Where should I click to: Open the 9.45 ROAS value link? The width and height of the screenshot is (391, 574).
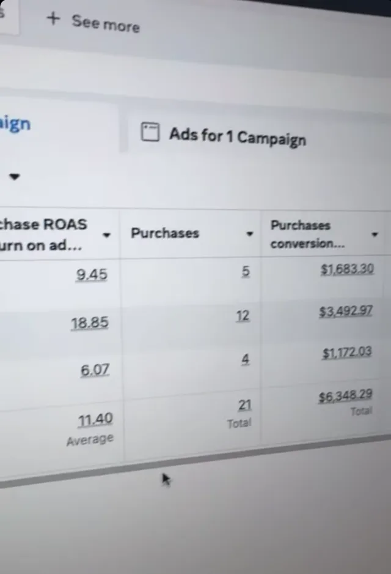tap(92, 274)
